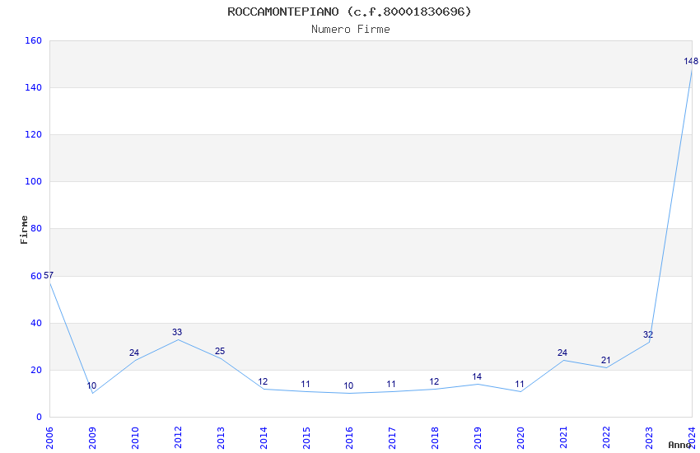The height and width of the screenshot is (453, 700).
Task: Select the x-axis year label 2019
Action: 478,438
